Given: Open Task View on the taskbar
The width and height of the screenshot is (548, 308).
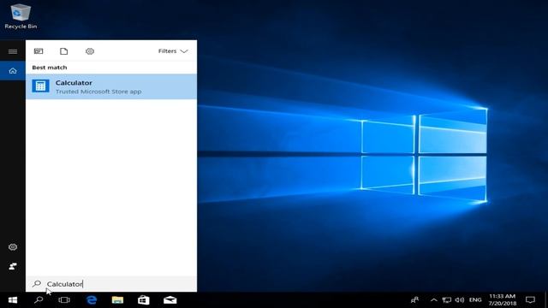Looking at the screenshot, I should [64, 300].
